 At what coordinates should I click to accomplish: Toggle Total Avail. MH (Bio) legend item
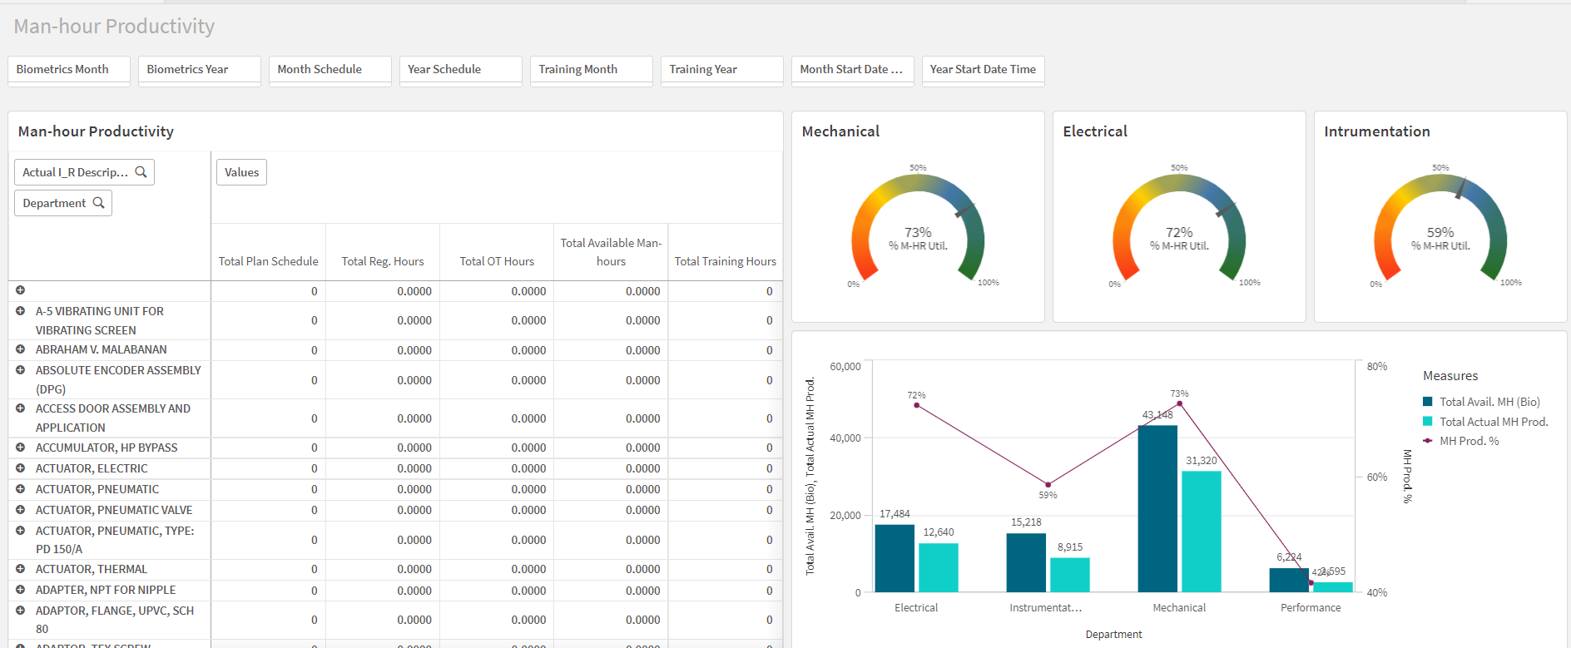(1489, 402)
